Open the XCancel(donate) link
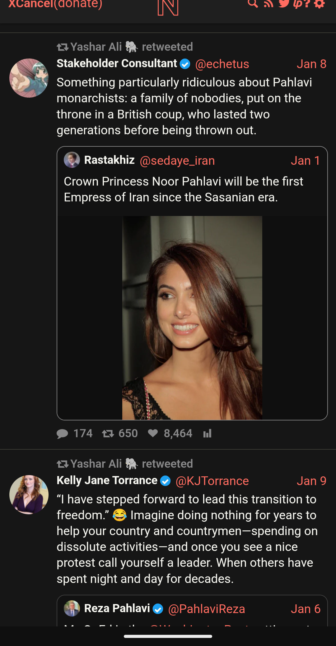The width and height of the screenshot is (336, 646). point(55,4)
